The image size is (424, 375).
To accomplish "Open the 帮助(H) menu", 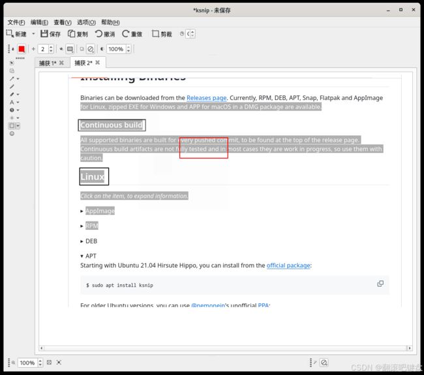I will pyautogui.click(x=110, y=22).
